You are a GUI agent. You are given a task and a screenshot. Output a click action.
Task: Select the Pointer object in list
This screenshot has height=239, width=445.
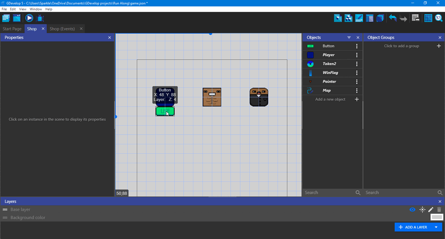coord(329,81)
